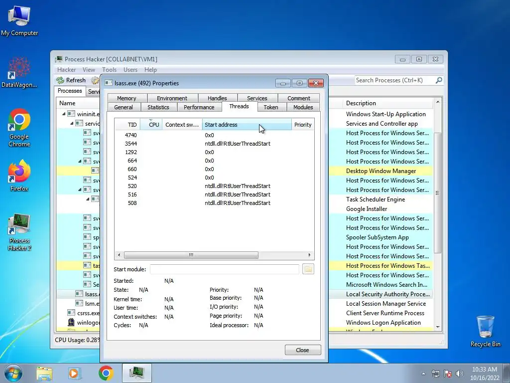
Task: Open the Tools menu
Action: [109, 70]
